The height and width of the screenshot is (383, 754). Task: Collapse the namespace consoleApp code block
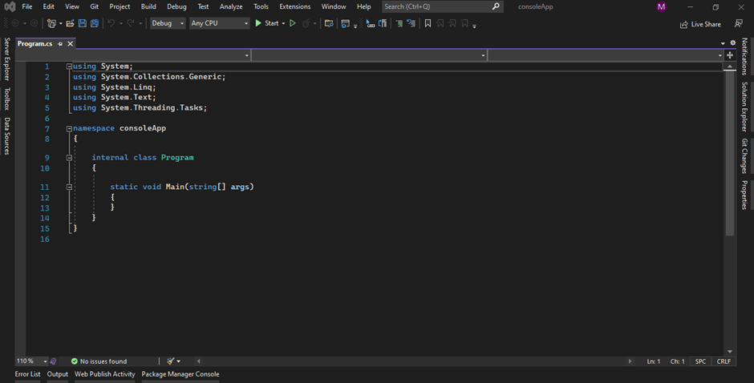[69, 128]
